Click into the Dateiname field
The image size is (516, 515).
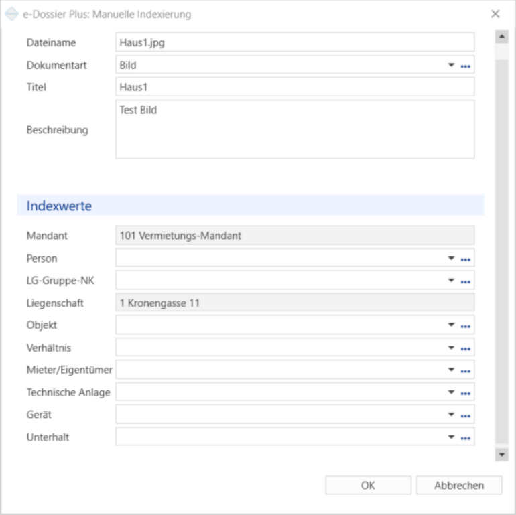coord(295,42)
